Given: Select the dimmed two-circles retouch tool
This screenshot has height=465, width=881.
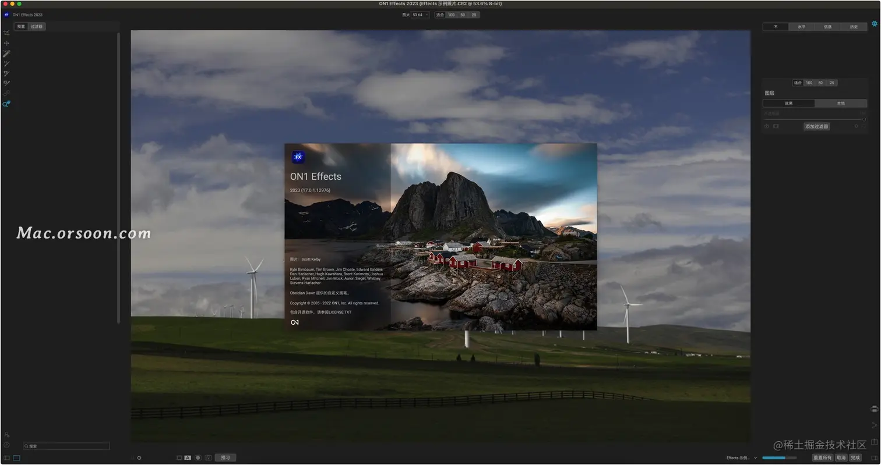Looking at the screenshot, I should point(6,93).
